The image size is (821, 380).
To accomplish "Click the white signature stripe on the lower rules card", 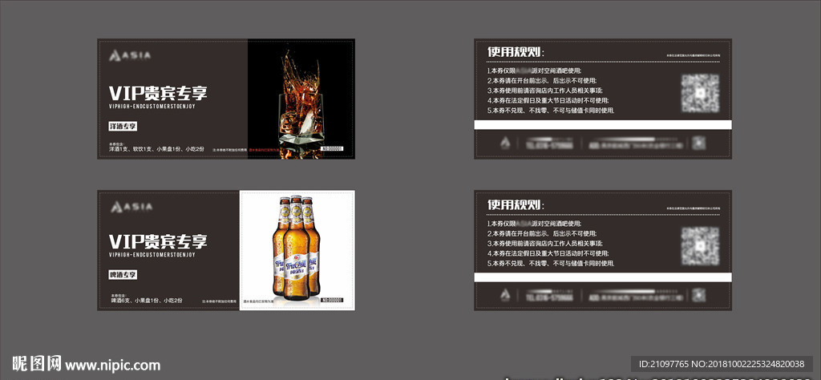I will pyautogui.click(x=603, y=277).
